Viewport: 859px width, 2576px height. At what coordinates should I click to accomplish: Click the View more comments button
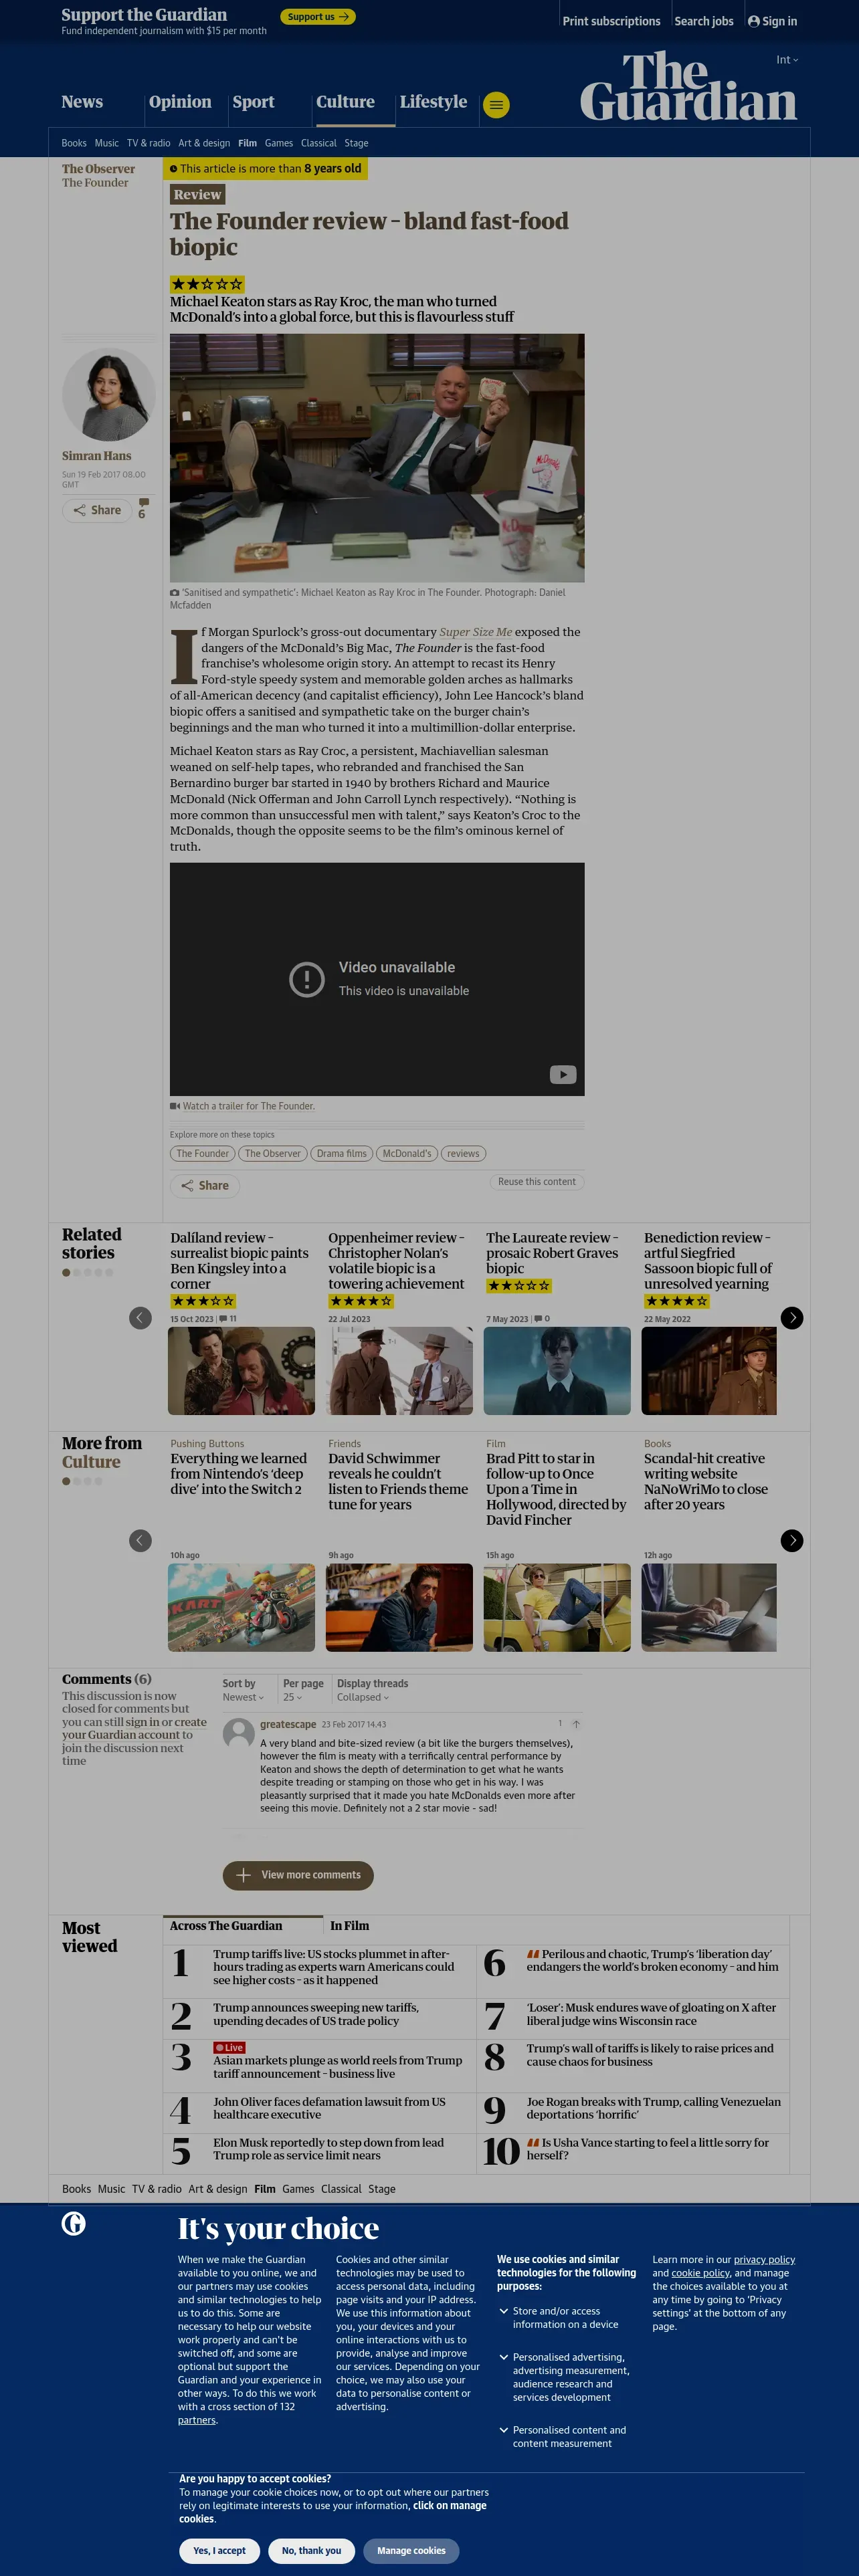point(298,1875)
